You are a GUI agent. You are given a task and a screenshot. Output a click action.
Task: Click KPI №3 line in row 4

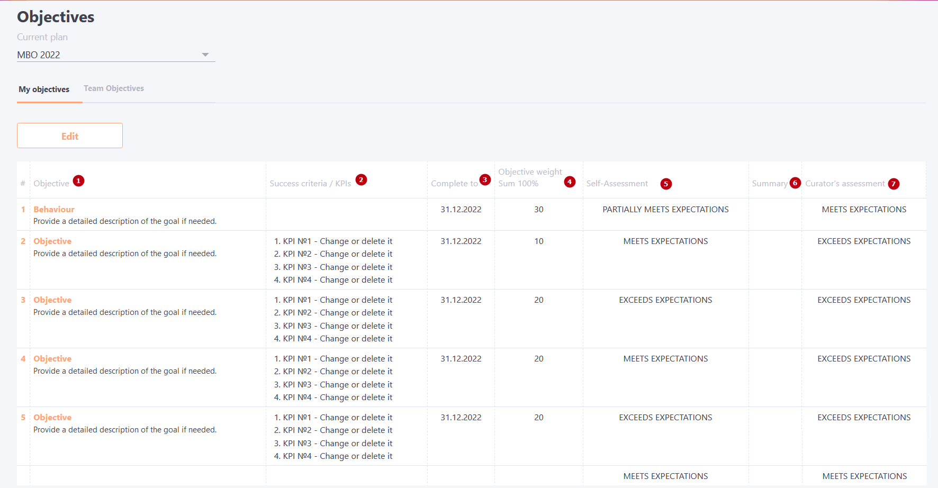click(x=333, y=385)
